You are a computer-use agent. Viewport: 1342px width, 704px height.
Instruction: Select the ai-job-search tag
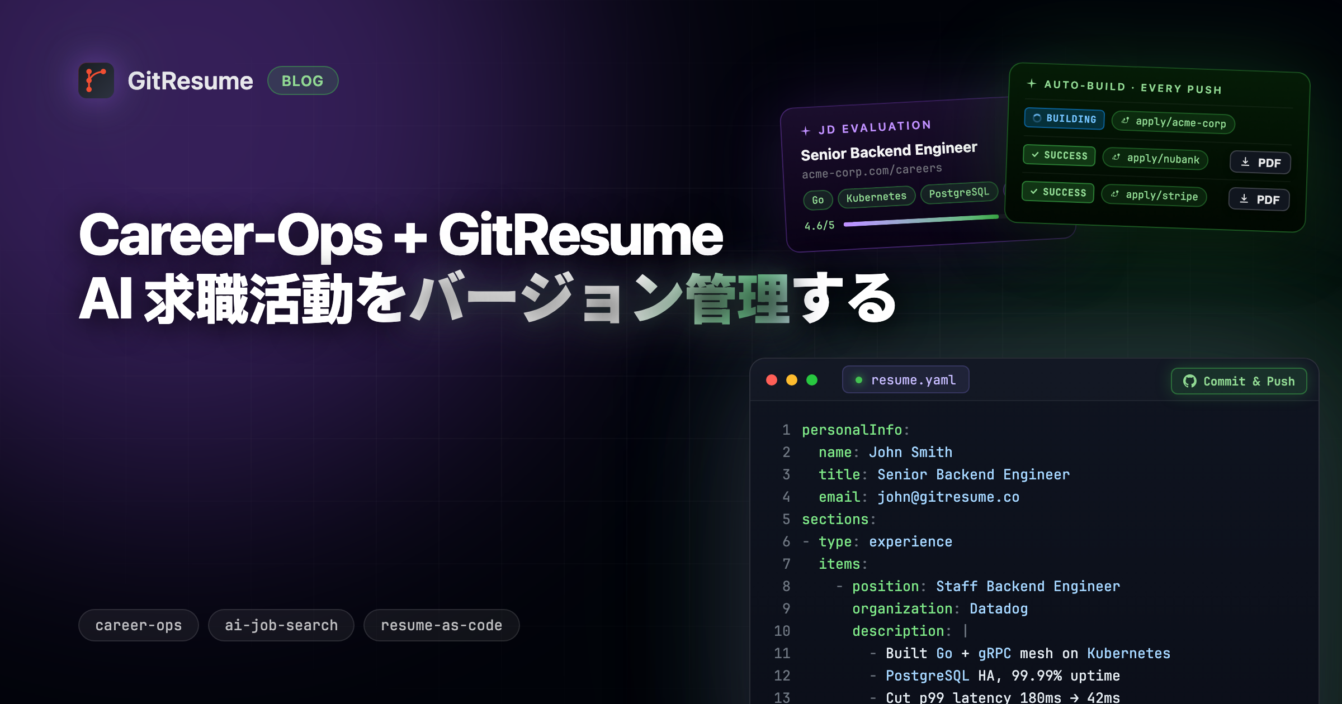click(x=281, y=625)
